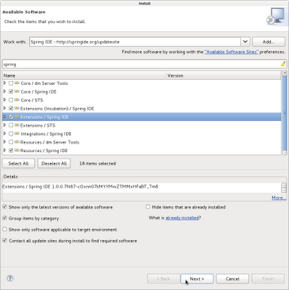Screen dimensions: 289x290
Task: Click the Resources / Spring IDE category icon
Action: coord(17,151)
